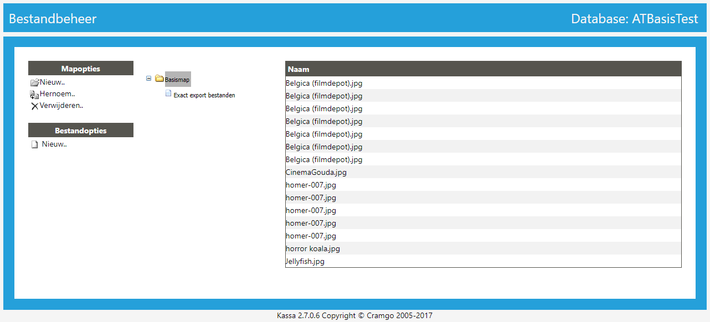Select the CinemaGouda.jpg file
The image size is (710, 322).
pyautogui.click(x=483, y=172)
